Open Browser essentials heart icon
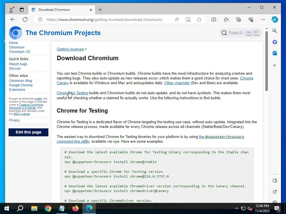Image resolution: width=286 pixels, height=214 pixels. [251, 20]
